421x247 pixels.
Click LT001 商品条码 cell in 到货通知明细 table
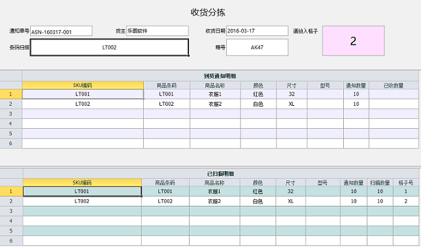coord(167,94)
